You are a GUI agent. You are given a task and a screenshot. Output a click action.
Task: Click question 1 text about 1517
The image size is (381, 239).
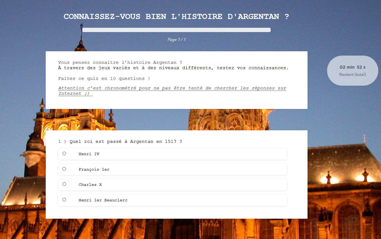point(120,142)
